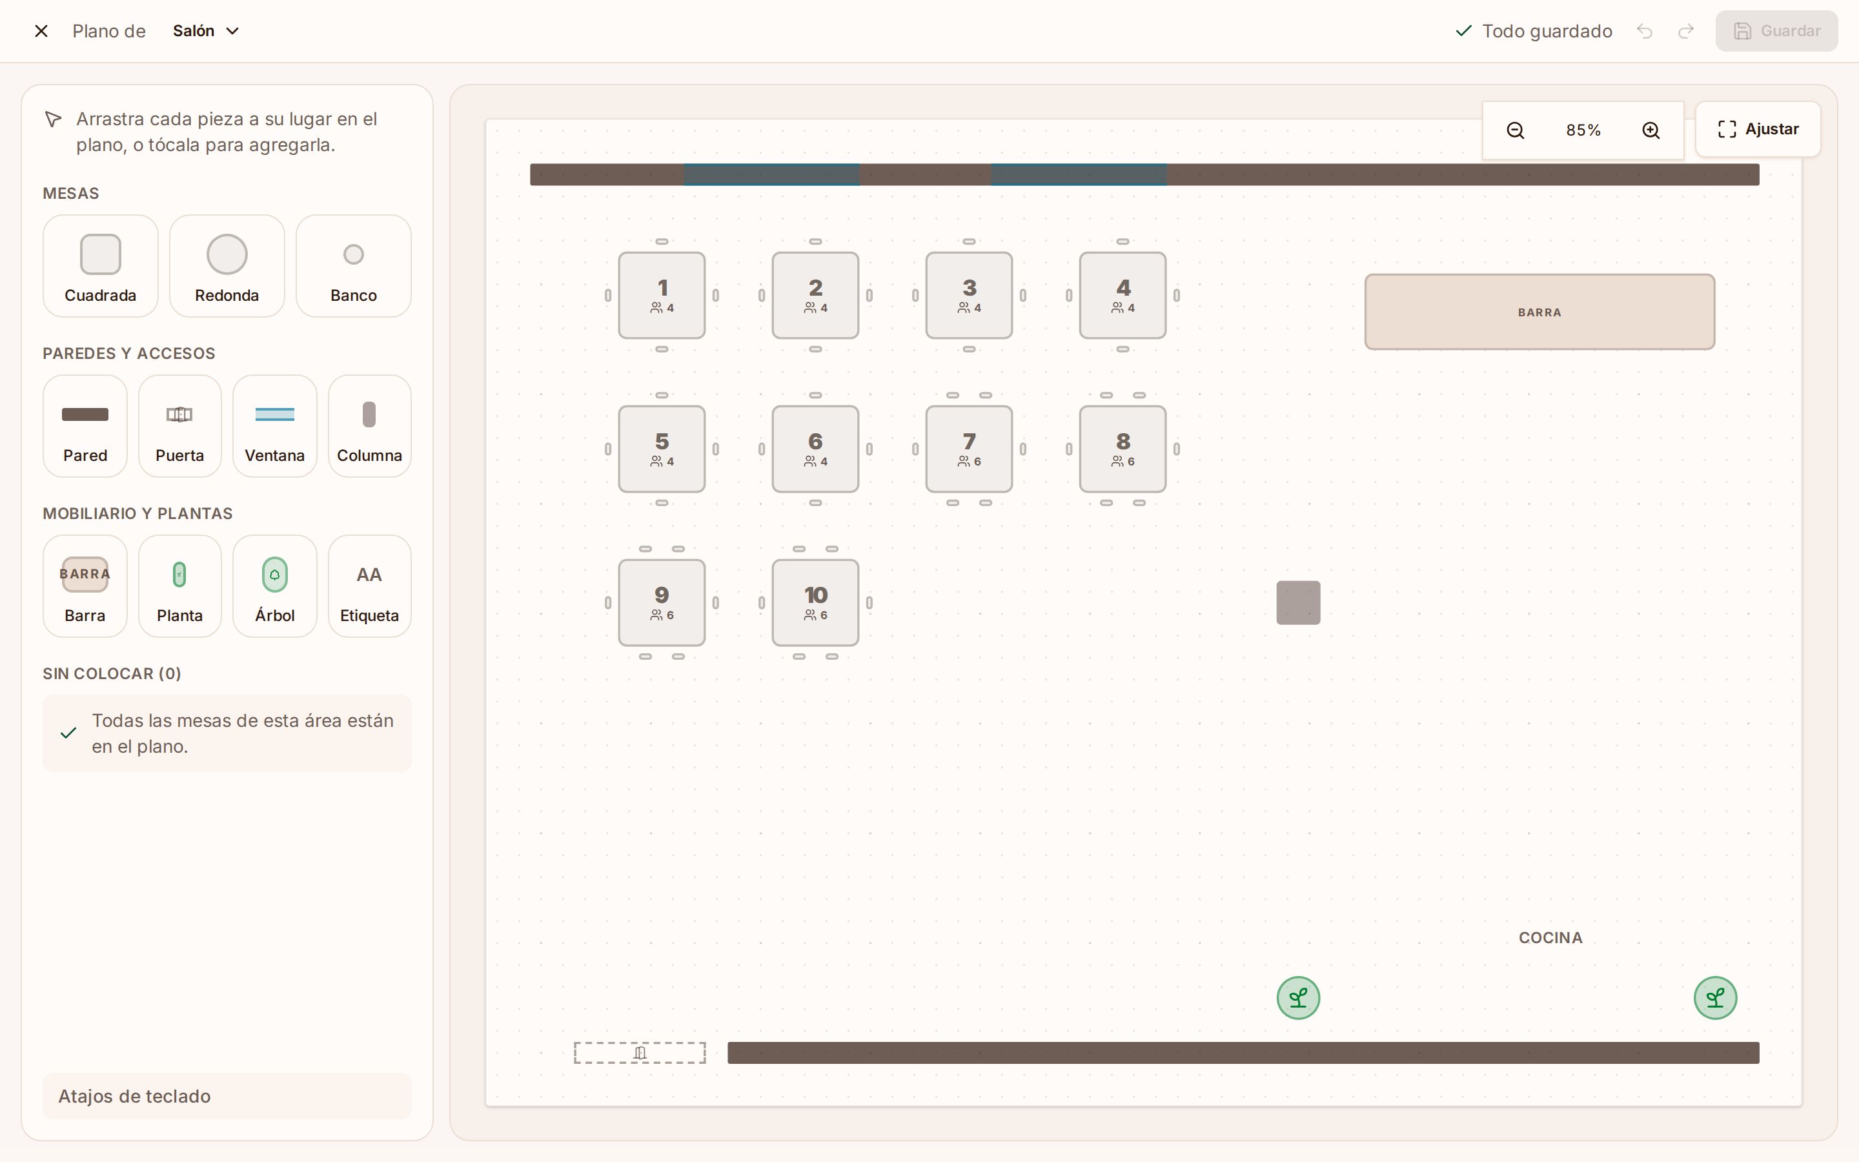Viewport: 1859px width, 1162px height.
Task: Select the BARRA counter on canvas
Action: [1539, 312]
